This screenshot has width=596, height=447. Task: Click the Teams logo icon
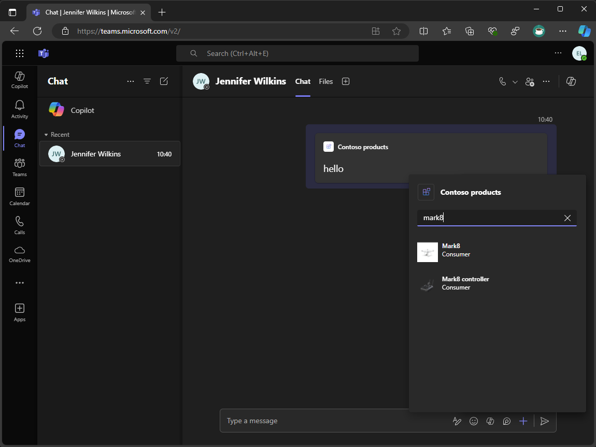coord(44,53)
